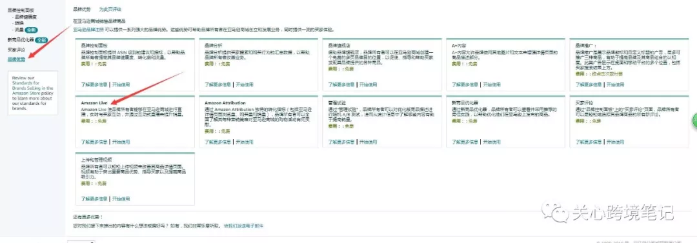Click the 品牌控制面板 card title
Image resolution: width=697 pixels, height=243 pixels.
(94, 45)
